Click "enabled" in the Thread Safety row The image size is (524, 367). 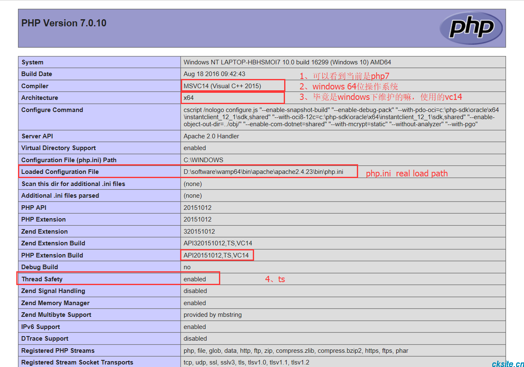(x=195, y=279)
